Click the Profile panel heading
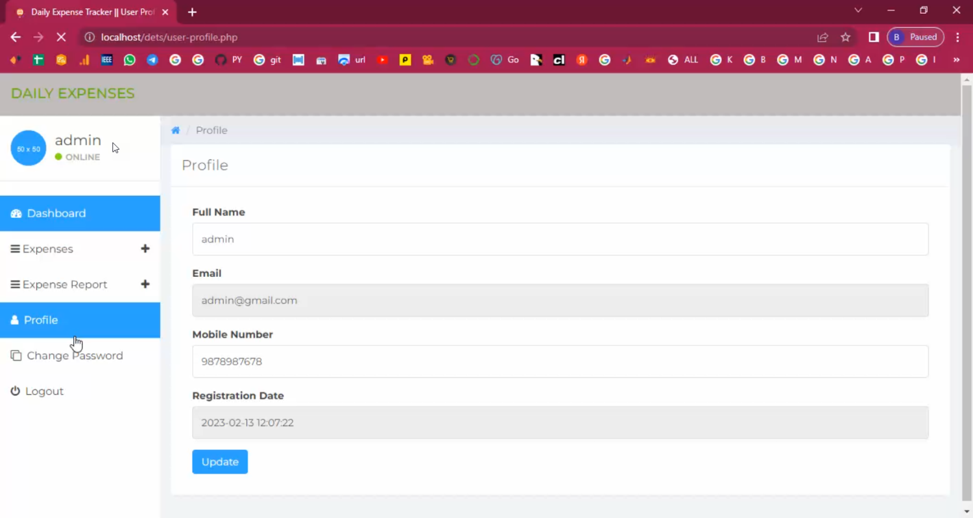Screen dimensions: 973x518 (205, 165)
